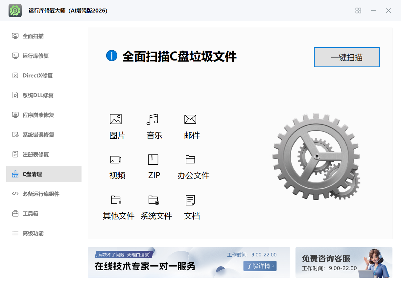This screenshot has height=284, width=401.
Task: Start scan with 一键扫描 button
Action: coord(347,57)
